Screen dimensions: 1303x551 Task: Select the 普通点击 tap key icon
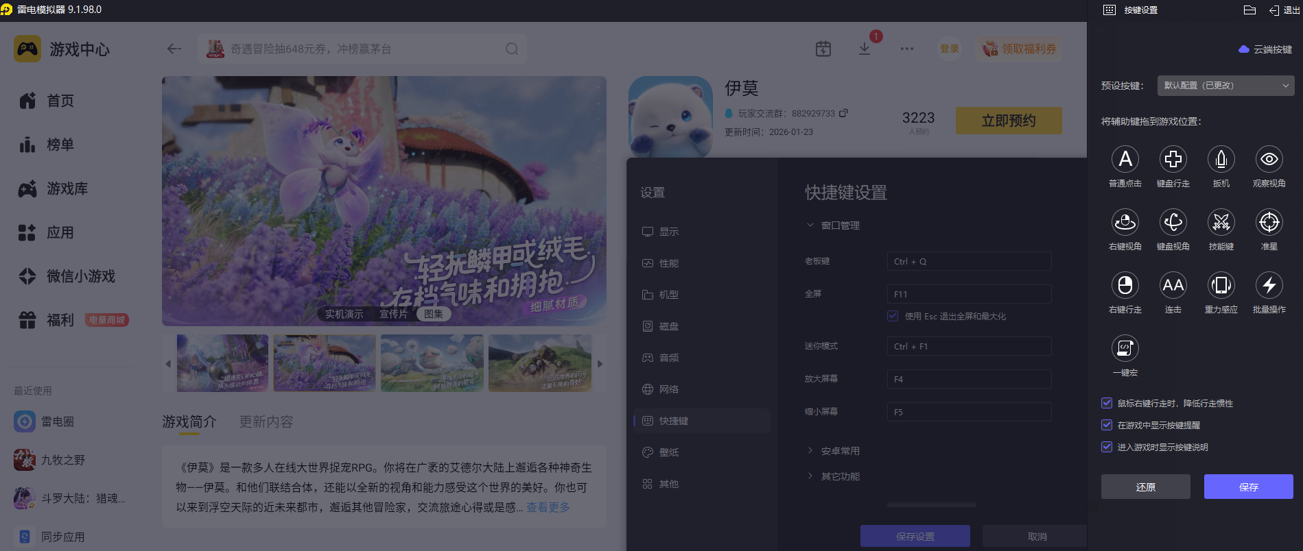[1125, 159]
